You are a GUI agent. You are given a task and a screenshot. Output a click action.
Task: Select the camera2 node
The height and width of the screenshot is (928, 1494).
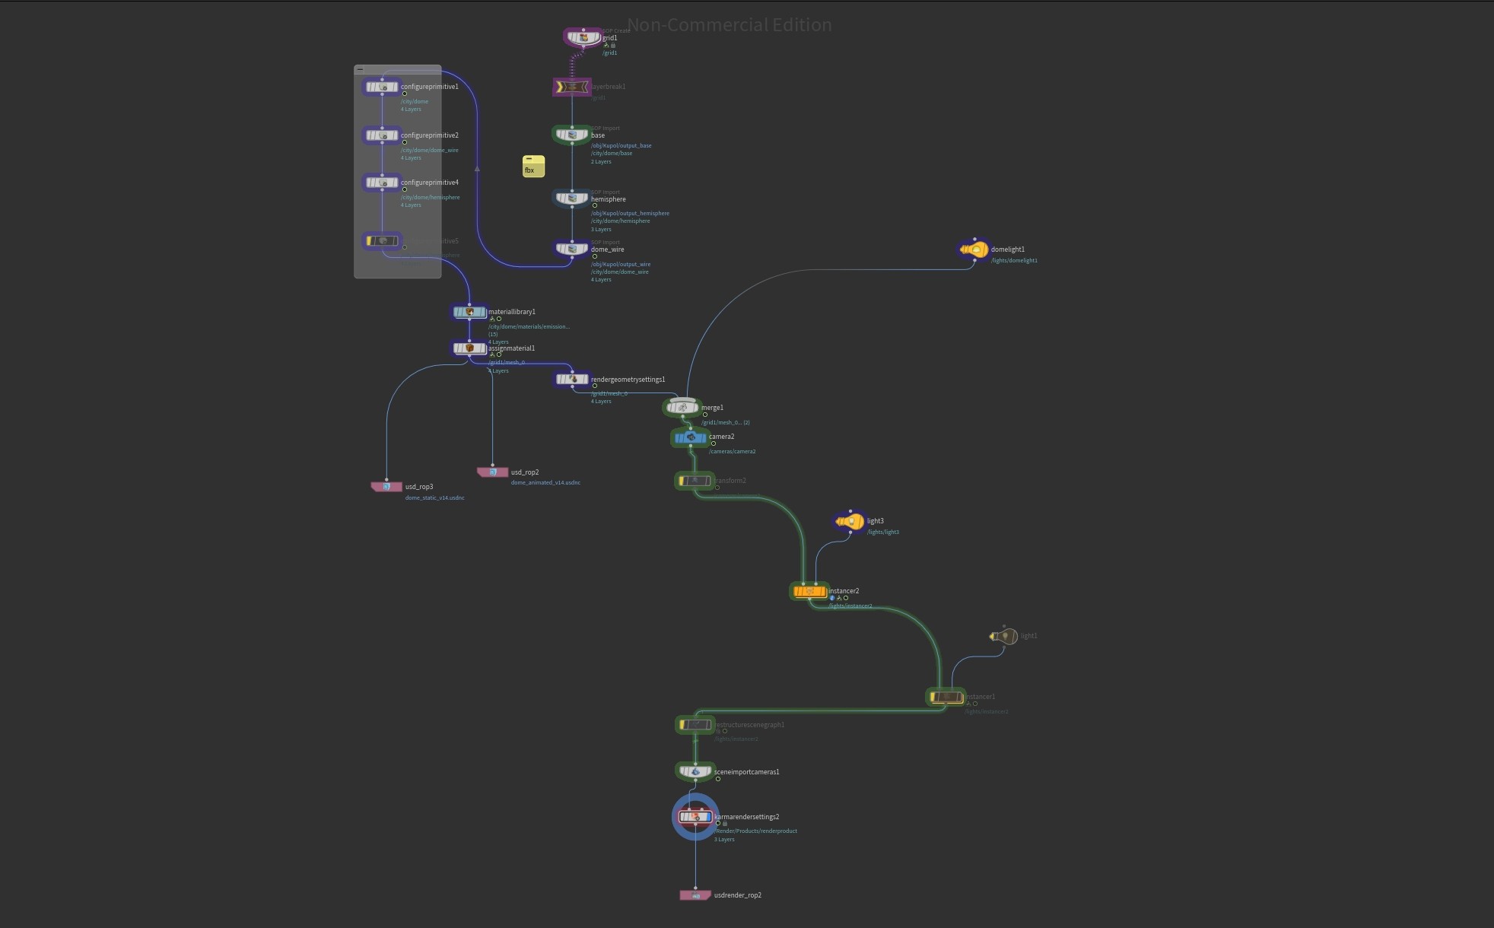(x=691, y=437)
